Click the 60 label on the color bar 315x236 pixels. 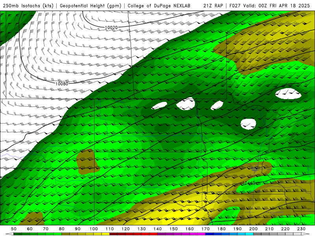[x=30, y=229]
